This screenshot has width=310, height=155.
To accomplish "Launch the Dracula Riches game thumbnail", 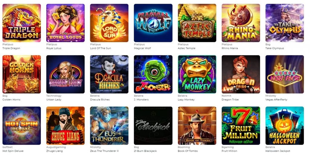I will 109,74.
